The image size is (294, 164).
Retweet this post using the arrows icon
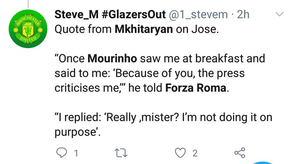[121, 153]
